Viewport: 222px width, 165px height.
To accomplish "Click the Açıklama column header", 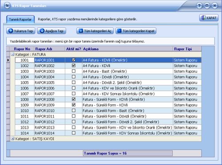I will (x=127, y=49).
